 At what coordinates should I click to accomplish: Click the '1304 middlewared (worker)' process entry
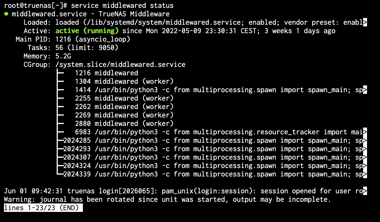point(124,81)
